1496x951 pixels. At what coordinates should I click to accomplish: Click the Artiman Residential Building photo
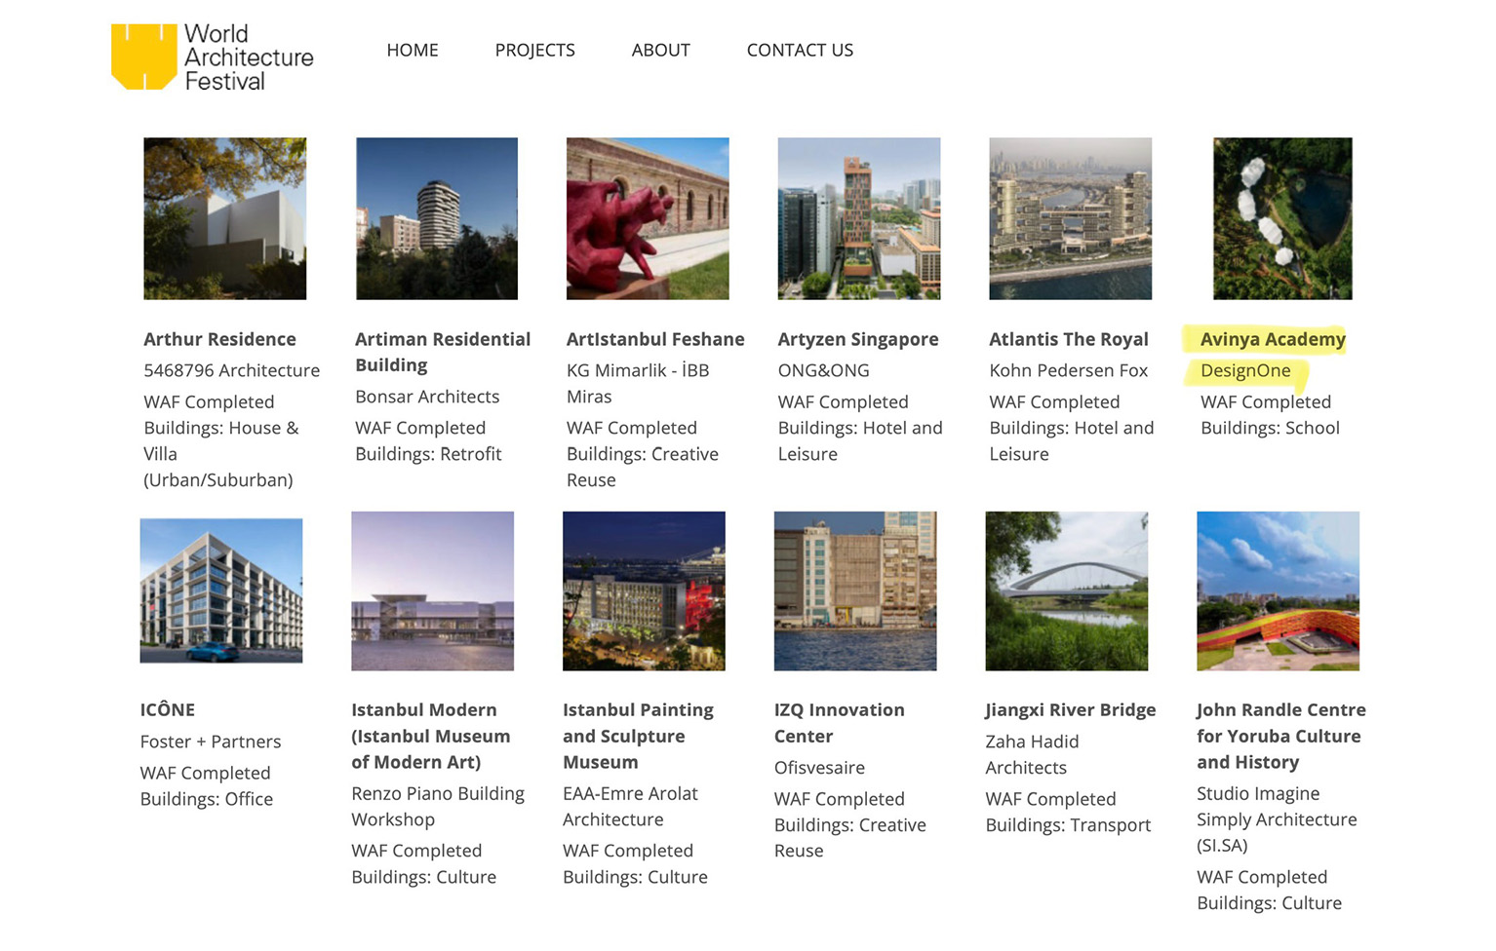click(x=436, y=218)
